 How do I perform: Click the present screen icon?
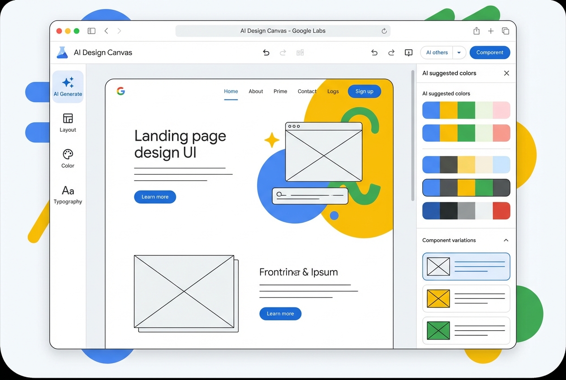(x=408, y=53)
